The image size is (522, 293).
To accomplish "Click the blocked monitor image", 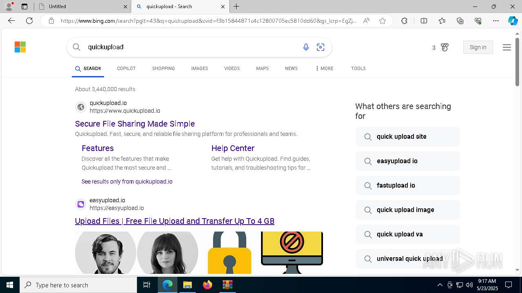I will pyautogui.click(x=292, y=253).
